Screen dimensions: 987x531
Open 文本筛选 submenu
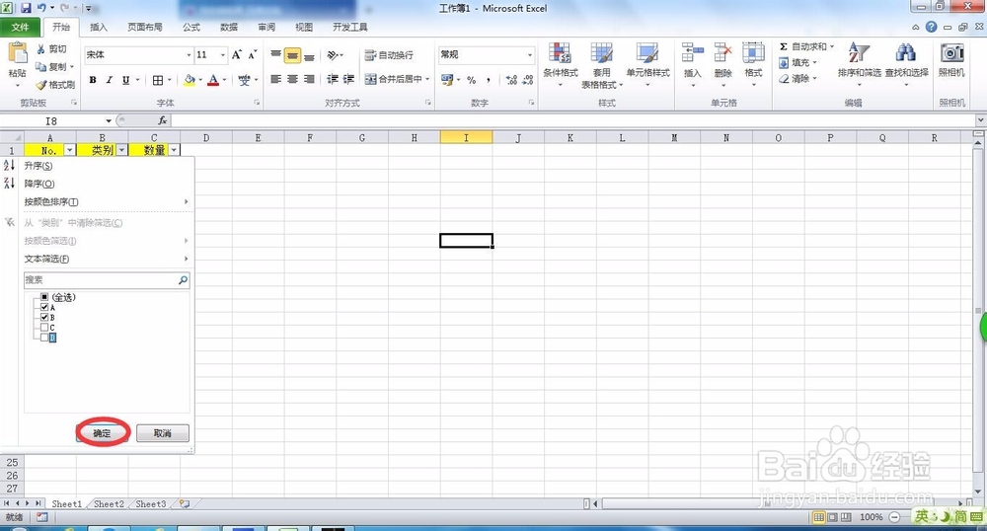tap(97, 259)
